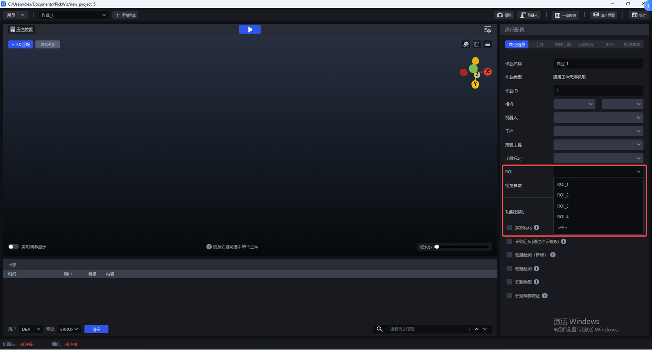Open the 菜单 dropdown menu

coord(15,15)
